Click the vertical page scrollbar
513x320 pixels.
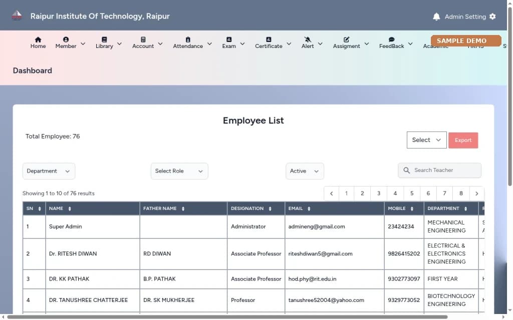point(509,97)
